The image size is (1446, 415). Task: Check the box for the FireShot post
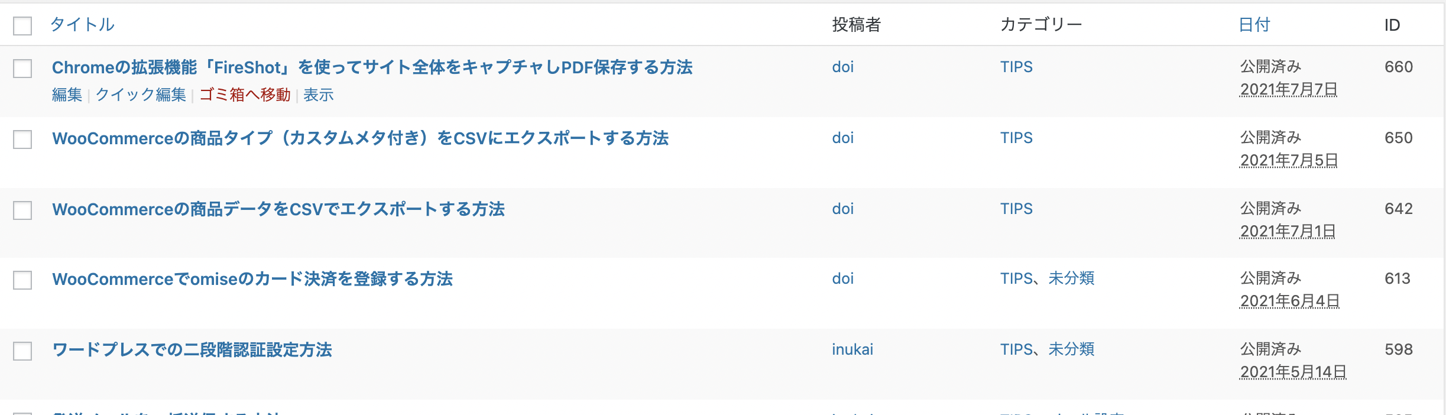tap(22, 69)
